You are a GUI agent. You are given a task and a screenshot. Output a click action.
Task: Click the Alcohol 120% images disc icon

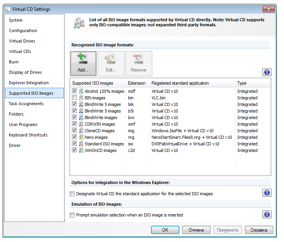81,91
